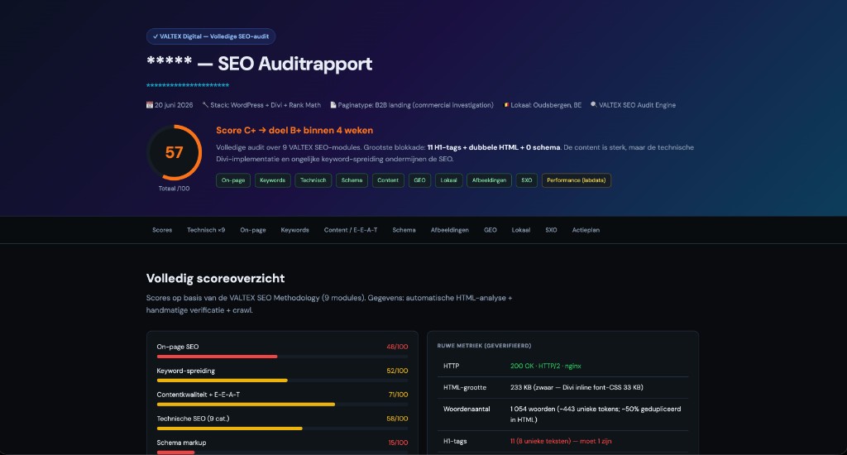
Task: Click the Totaal /100 caption
Action: (174, 189)
